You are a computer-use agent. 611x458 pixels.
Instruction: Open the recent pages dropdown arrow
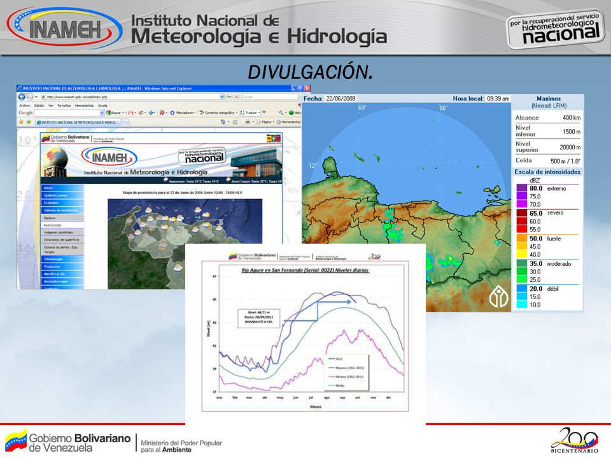pyautogui.click(x=36, y=97)
